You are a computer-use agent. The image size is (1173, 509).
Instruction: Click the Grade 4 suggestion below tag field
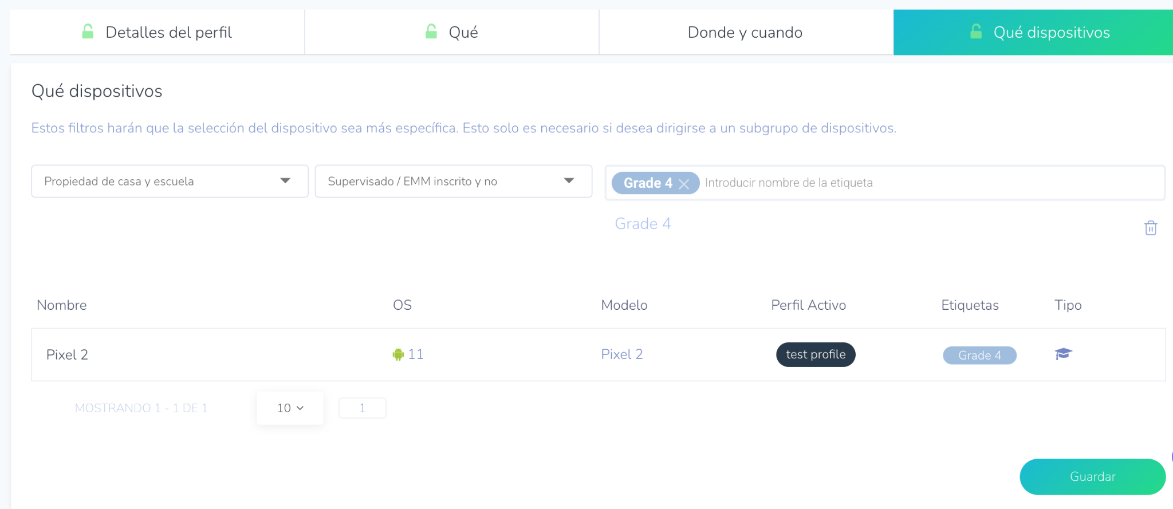pos(643,224)
